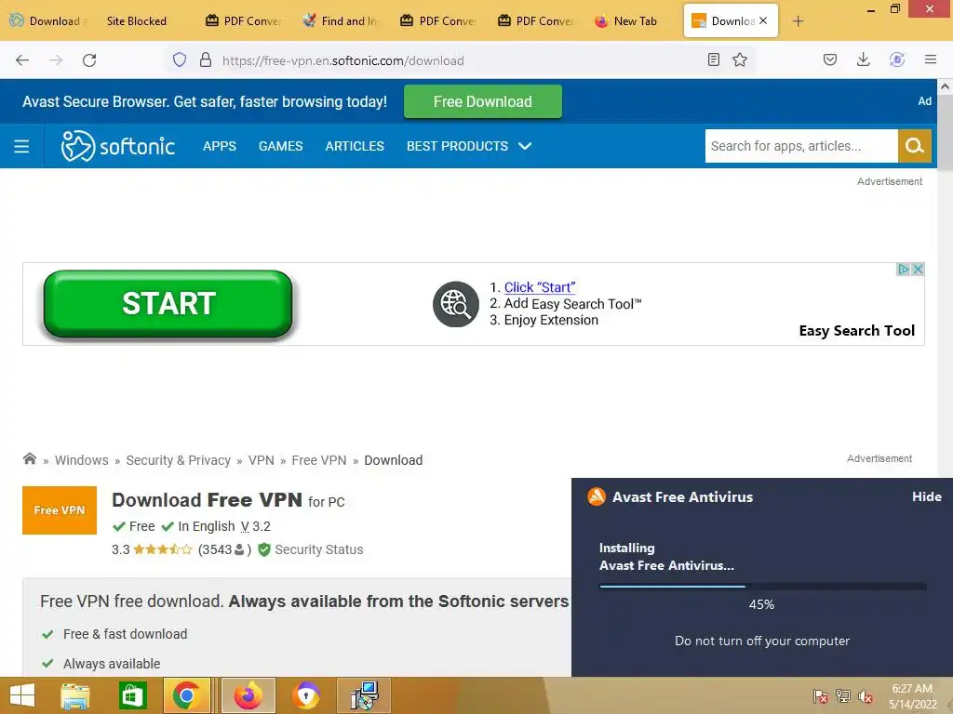Open the GAMES menu

coord(281,146)
